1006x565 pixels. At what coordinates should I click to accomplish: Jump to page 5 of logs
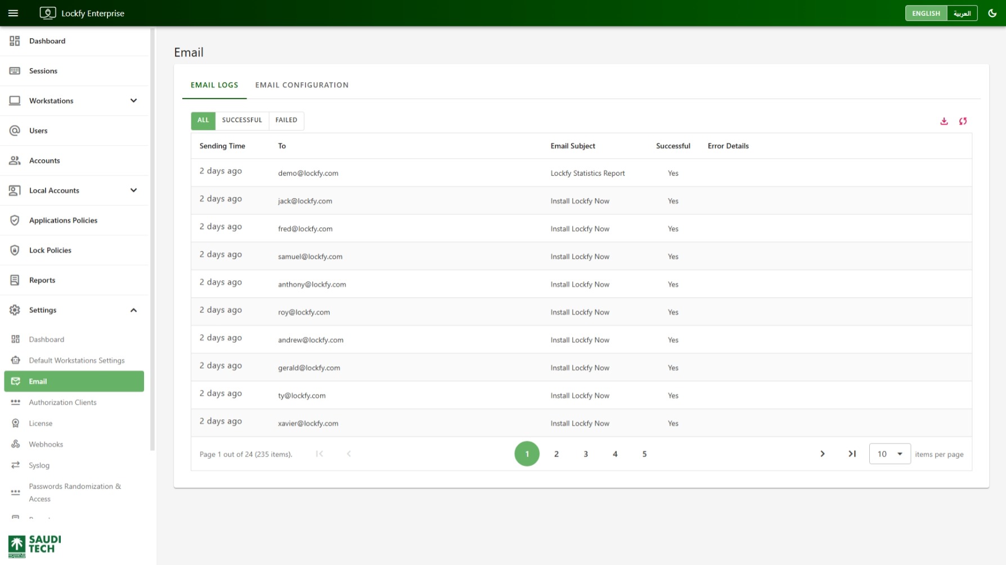click(x=644, y=454)
